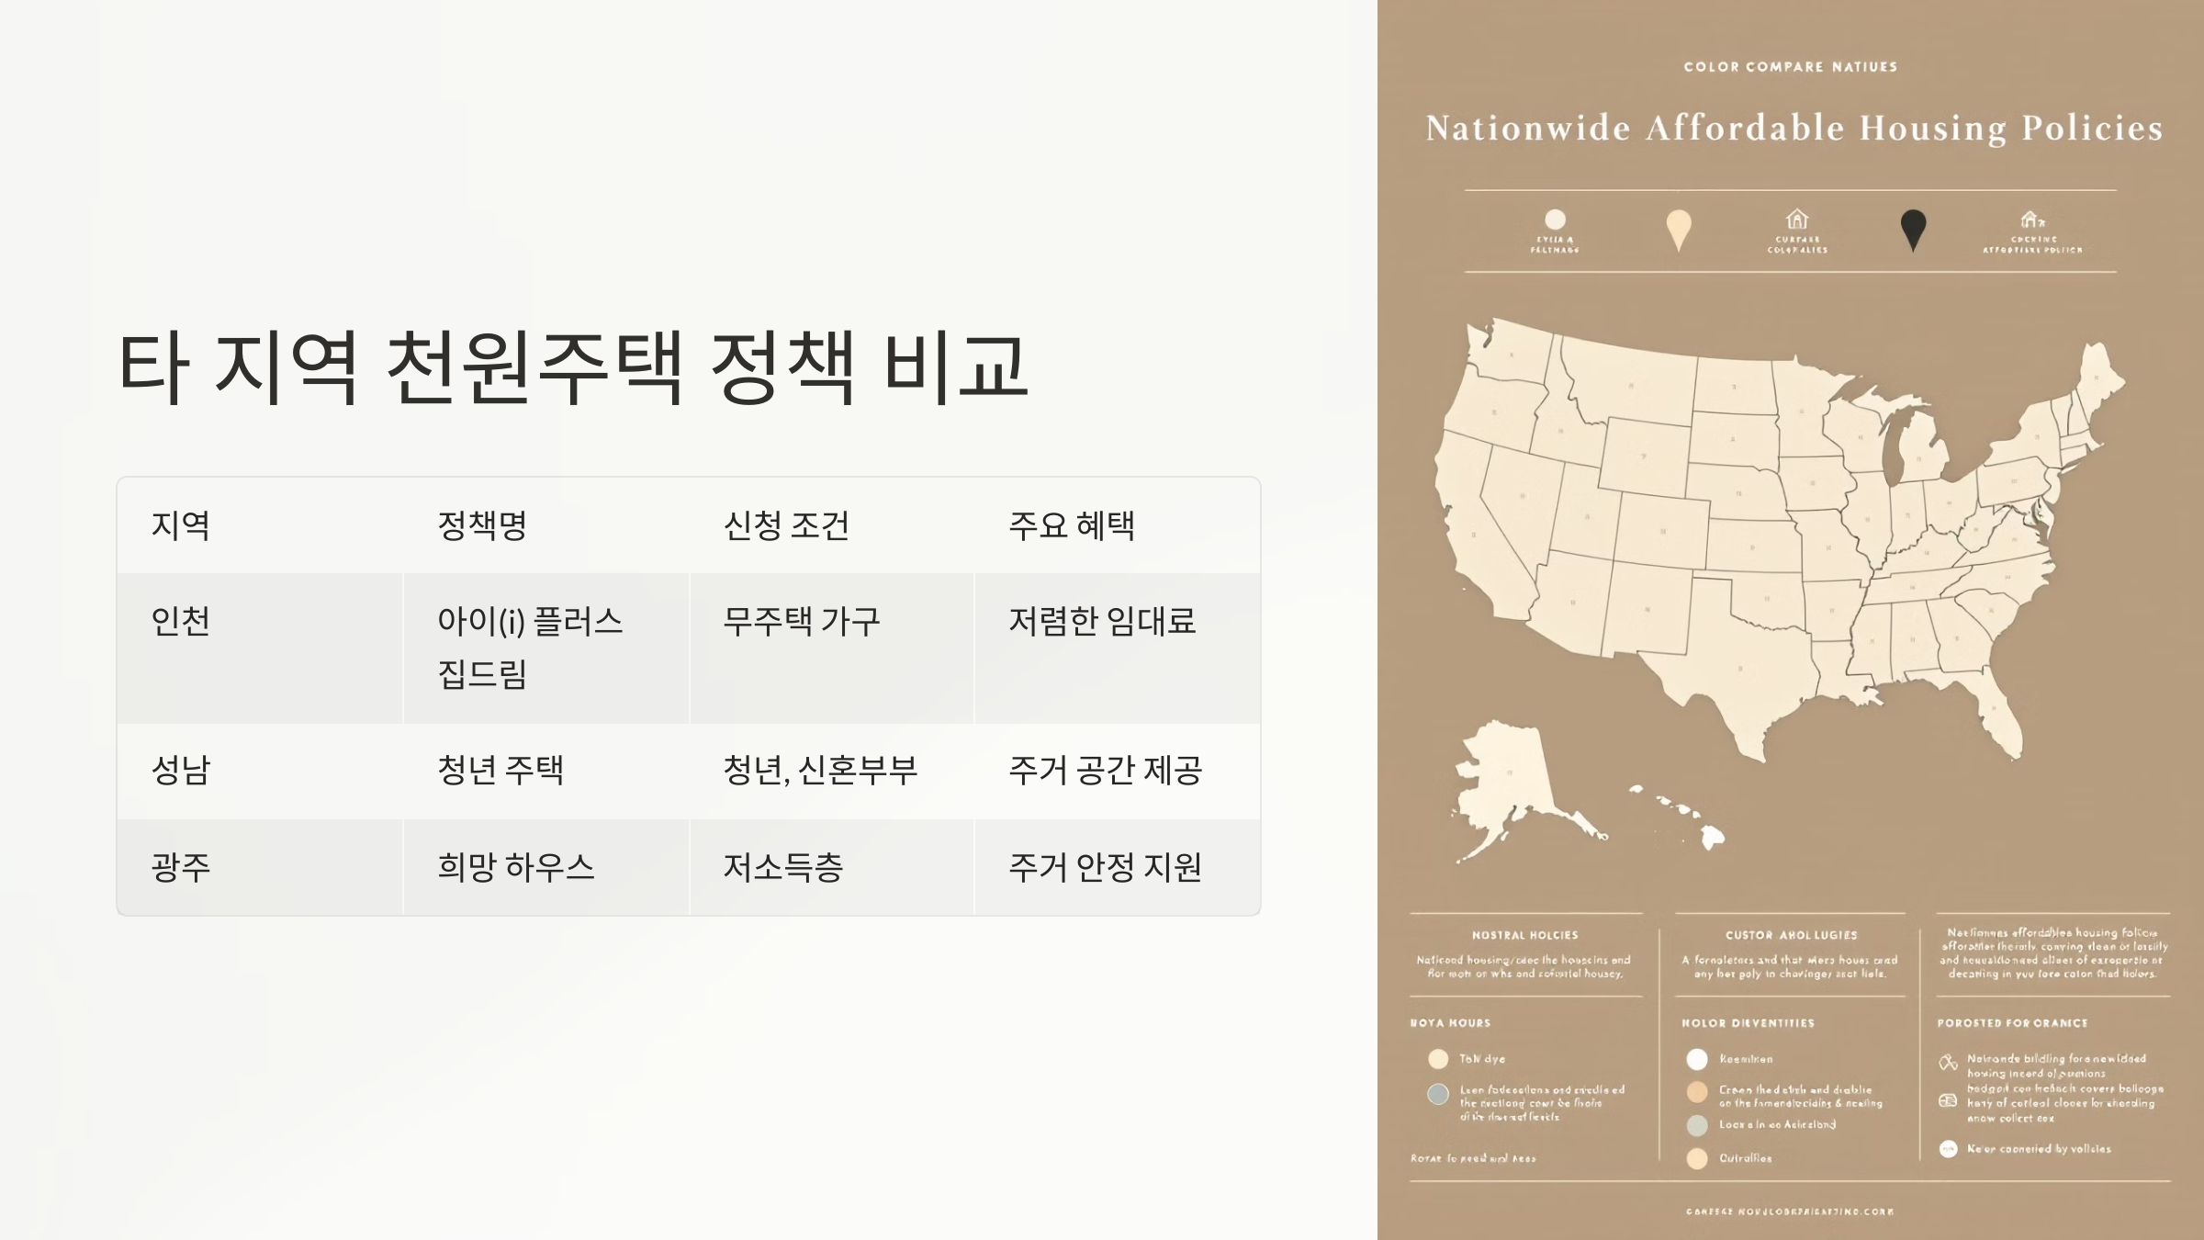
Task: Click the 지역 column header
Action: pos(181,525)
